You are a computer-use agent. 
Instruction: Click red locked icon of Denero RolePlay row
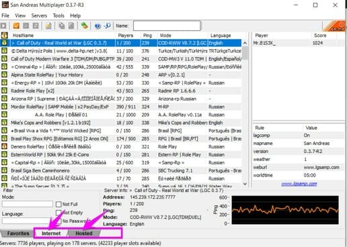point(4,146)
